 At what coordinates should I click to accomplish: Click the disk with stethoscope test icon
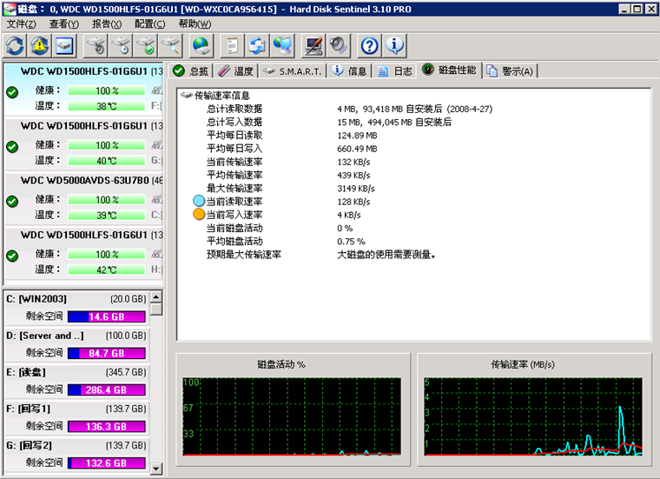coord(96,45)
